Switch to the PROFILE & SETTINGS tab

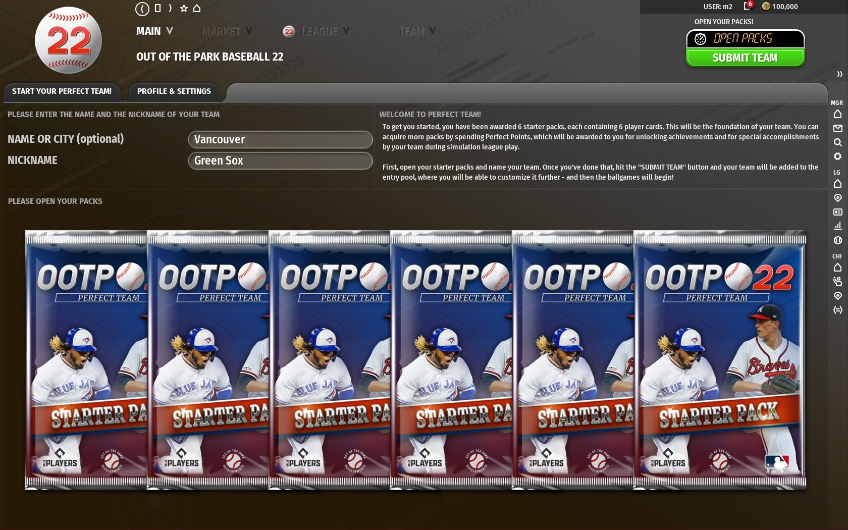pyautogui.click(x=174, y=91)
